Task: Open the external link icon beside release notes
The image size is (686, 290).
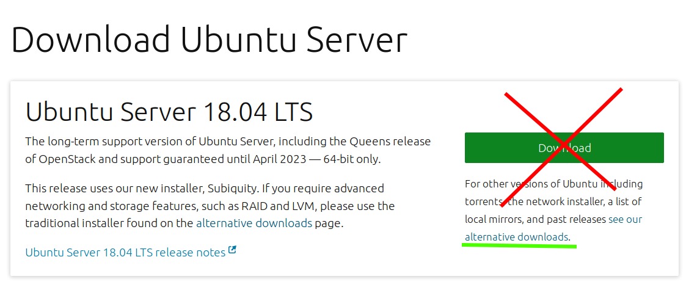Action: [x=232, y=250]
